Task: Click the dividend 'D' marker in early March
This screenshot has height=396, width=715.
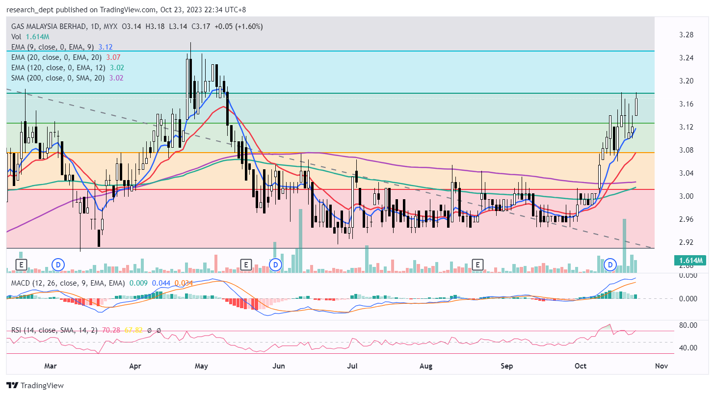Action: point(58,265)
